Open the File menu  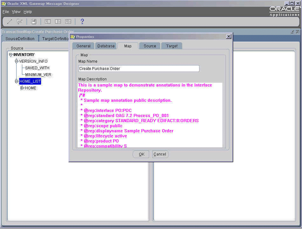click(x=6, y=12)
